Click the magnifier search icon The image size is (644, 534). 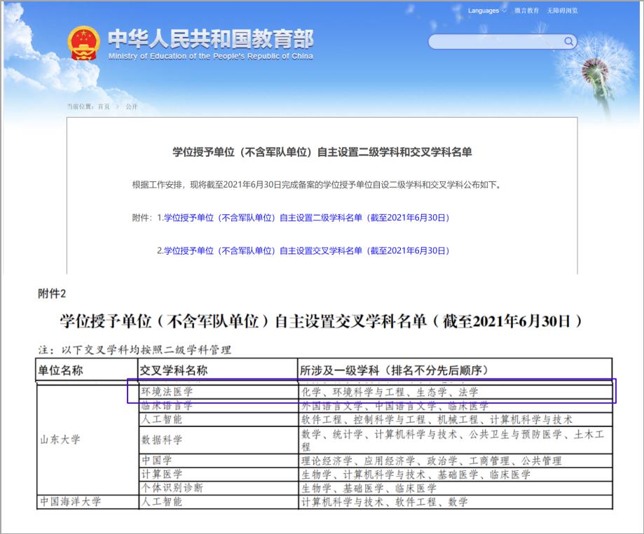click(568, 41)
